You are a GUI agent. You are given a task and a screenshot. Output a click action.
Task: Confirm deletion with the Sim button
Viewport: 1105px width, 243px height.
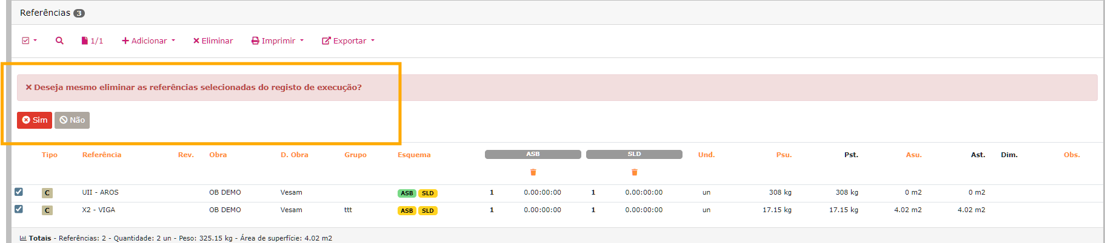(35, 120)
